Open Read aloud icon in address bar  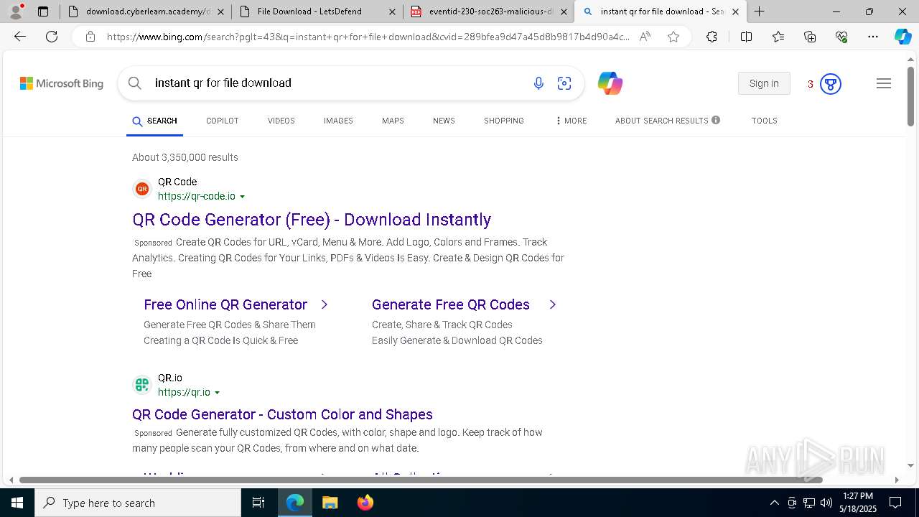(x=645, y=37)
